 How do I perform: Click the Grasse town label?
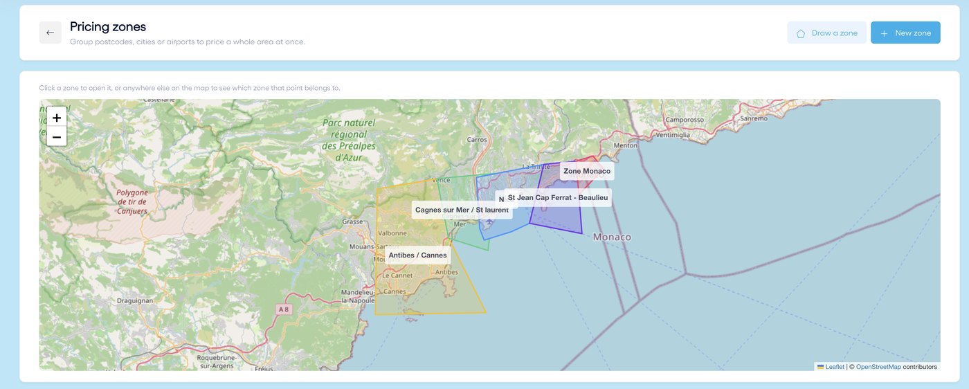point(353,222)
